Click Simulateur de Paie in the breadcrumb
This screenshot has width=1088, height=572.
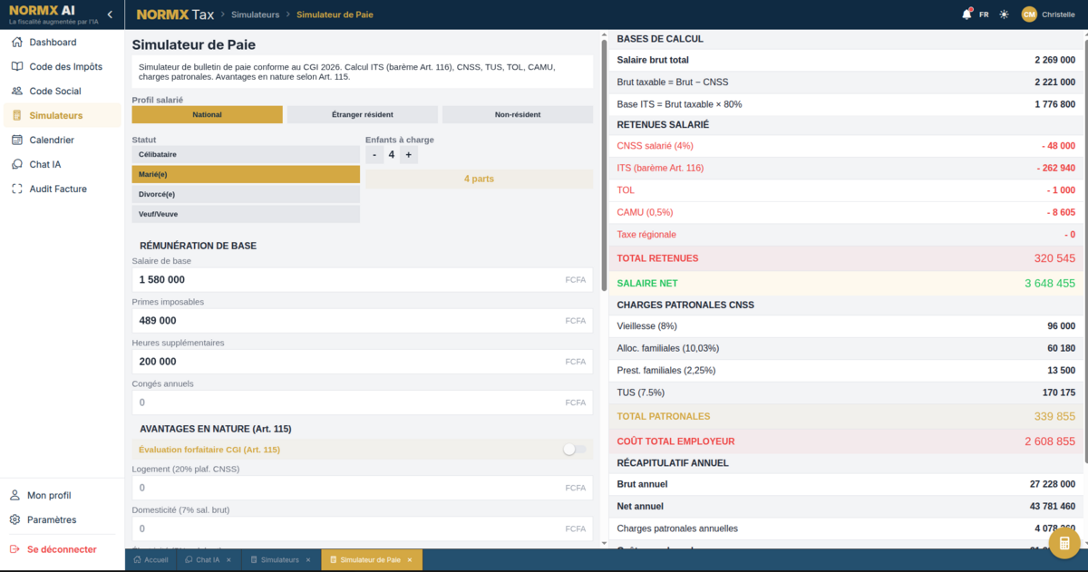(335, 15)
